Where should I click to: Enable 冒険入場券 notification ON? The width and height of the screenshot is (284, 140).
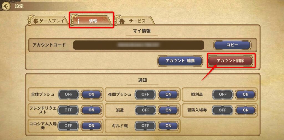tap(245, 110)
